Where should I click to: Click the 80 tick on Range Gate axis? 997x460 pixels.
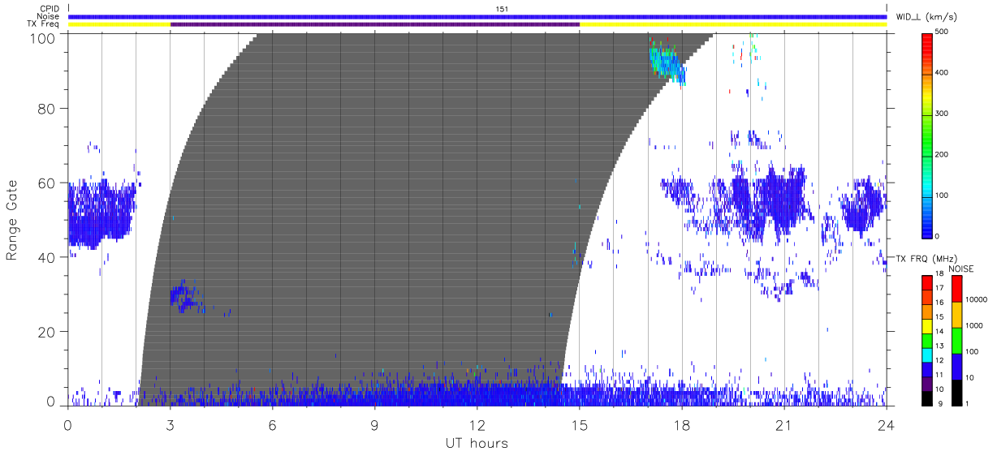46,109
